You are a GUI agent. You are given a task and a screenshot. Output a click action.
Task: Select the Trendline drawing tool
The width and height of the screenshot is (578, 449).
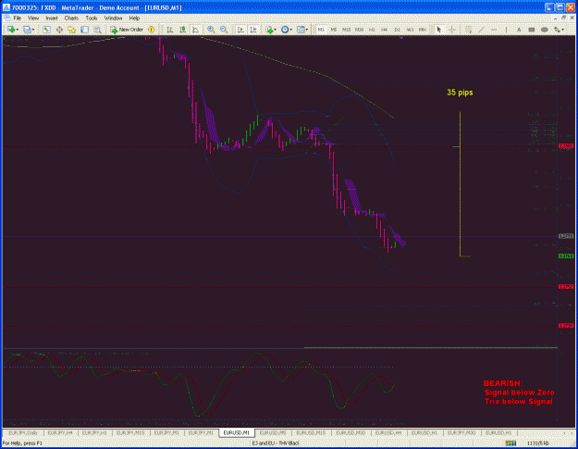click(481, 30)
